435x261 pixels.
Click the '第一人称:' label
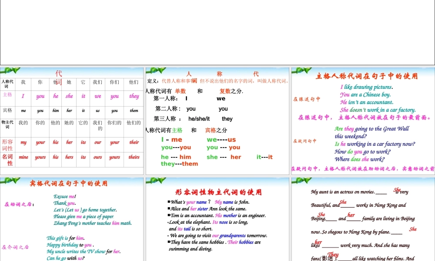tap(166, 98)
